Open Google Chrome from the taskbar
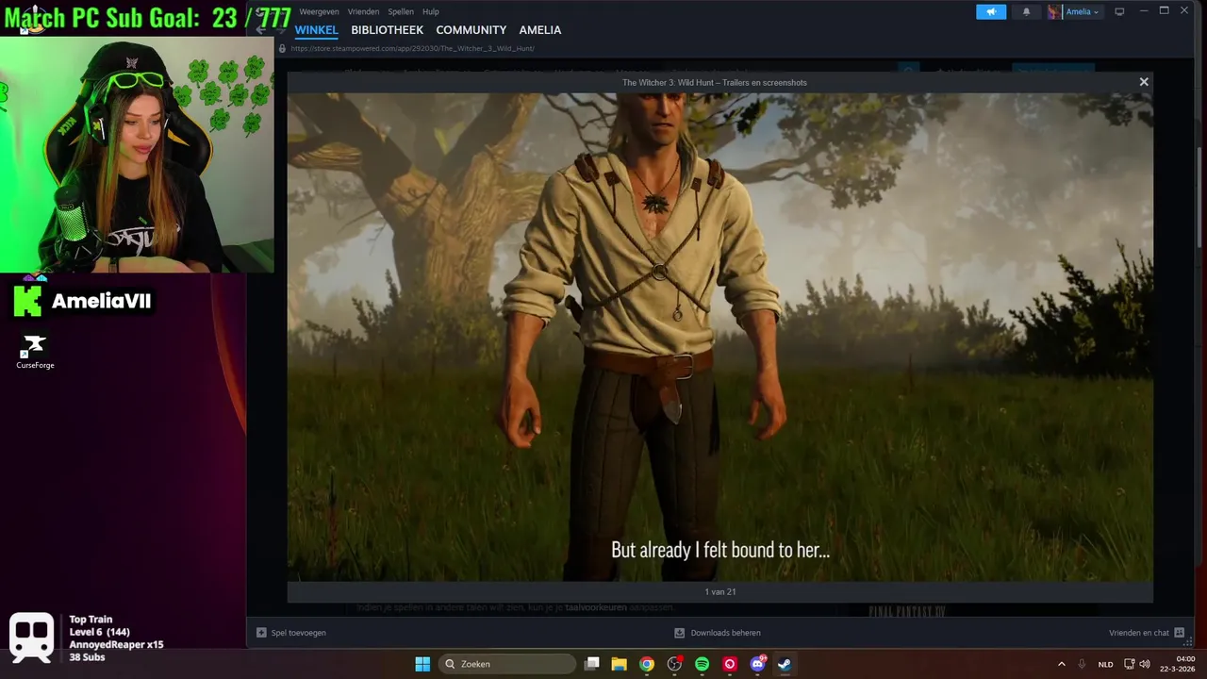1207x679 pixels. coord(646,664)
